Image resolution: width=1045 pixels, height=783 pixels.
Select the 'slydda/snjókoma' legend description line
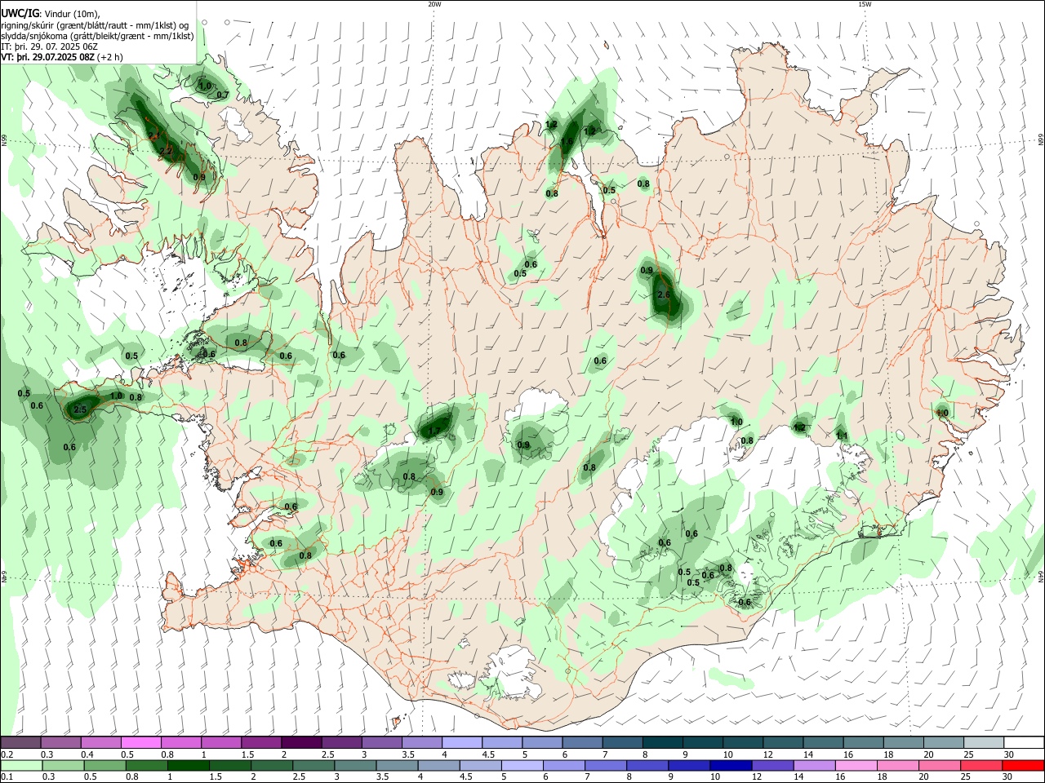[x=97, y=36]
